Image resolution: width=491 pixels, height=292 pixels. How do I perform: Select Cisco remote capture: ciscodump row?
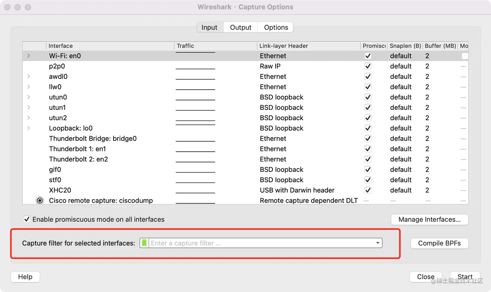245,200
